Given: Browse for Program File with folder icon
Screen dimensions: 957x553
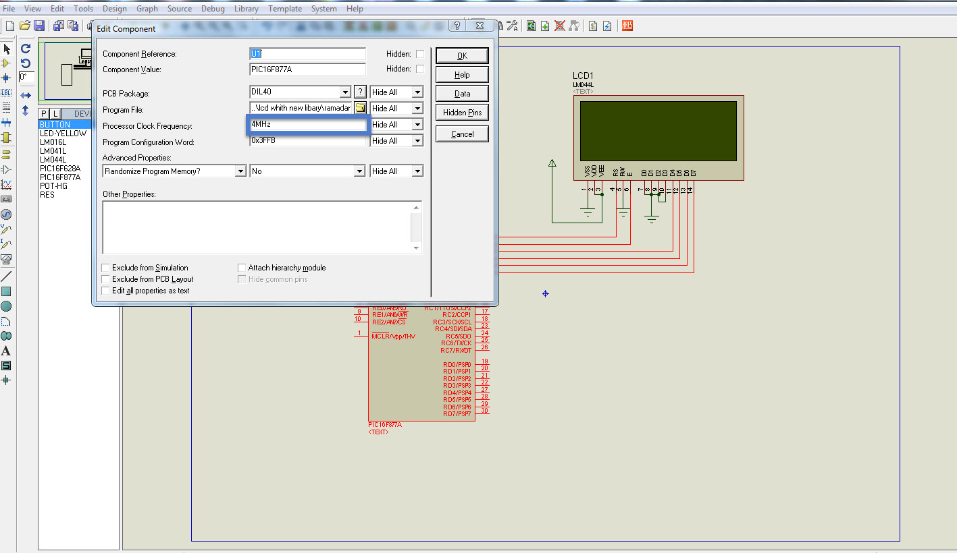Looking at the screenshot, I should (x=360, y=109).
